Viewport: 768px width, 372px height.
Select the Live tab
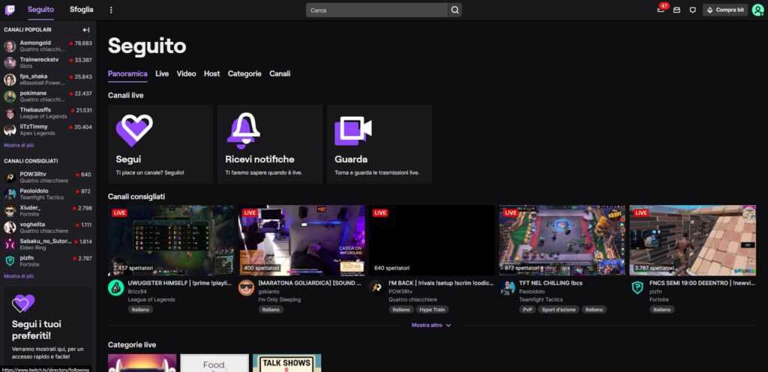(162, 74)
